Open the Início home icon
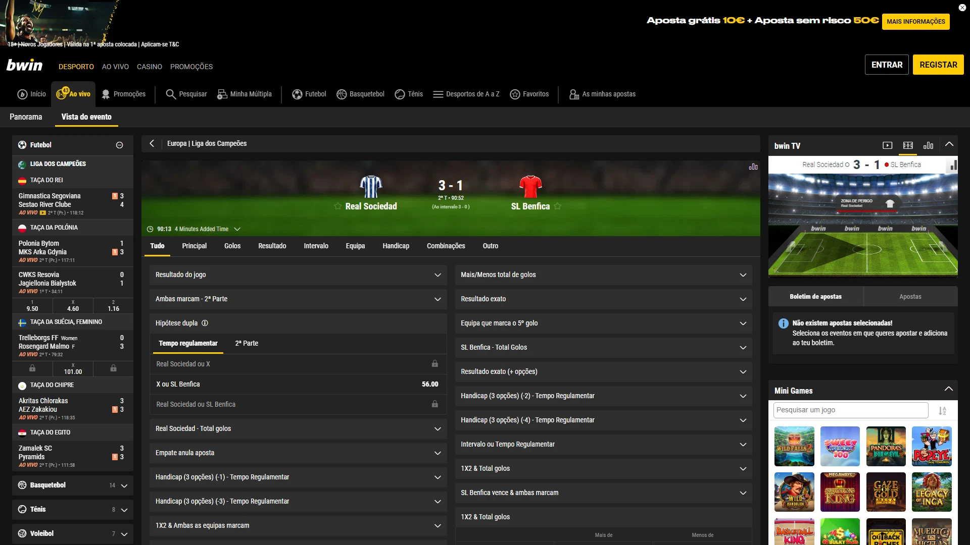Viewport: 970px width, 545px height. pos(31,94)
